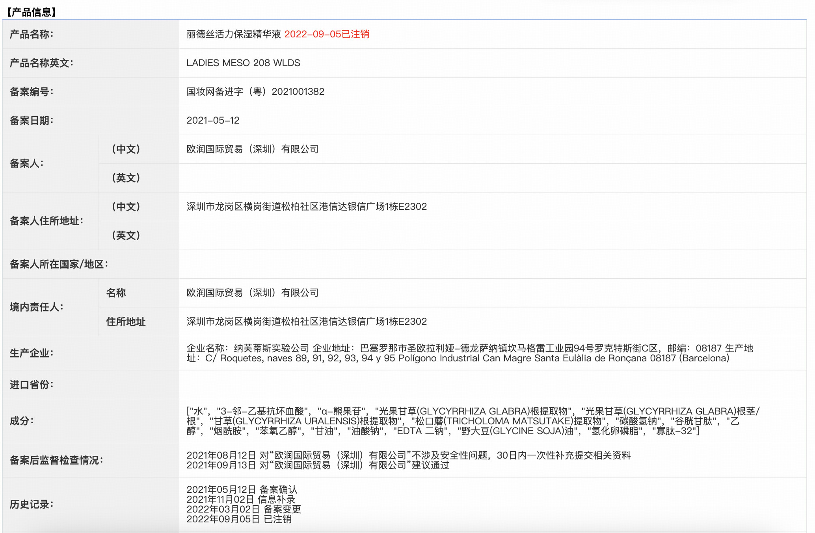Select the Chinese registrant address in Shenzhen
The height and width of the screenshot is (533, 815).
click(x=307, y=206)
